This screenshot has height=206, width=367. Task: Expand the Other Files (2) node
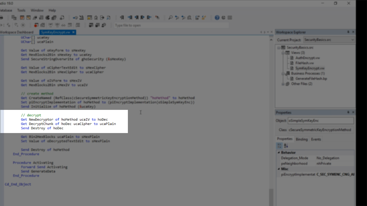pyautogui.click(x=283, y=84)
